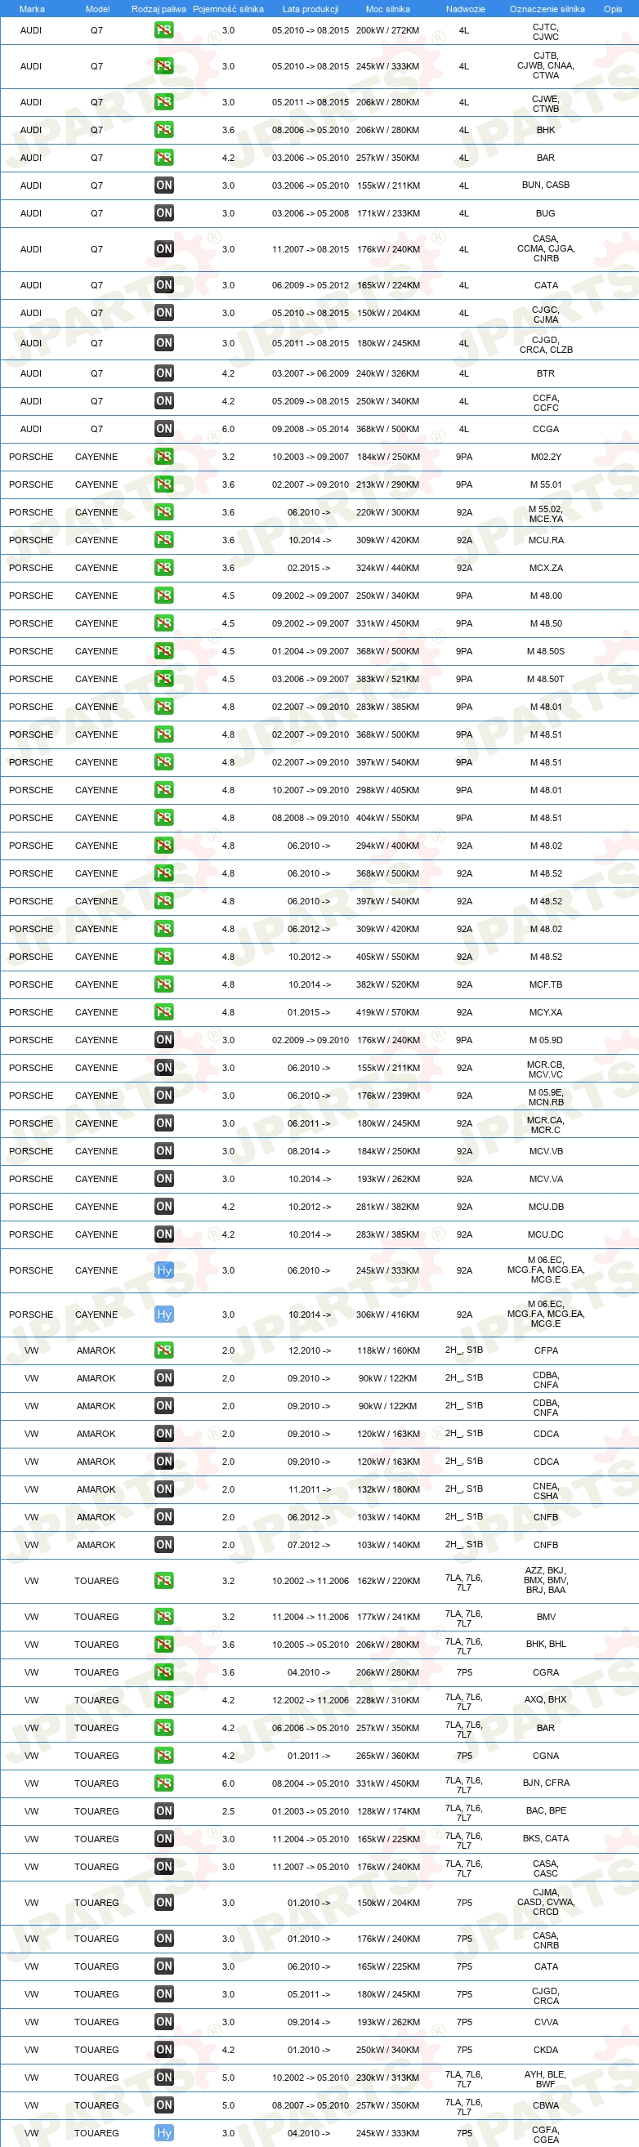Click diesel ON icon for Audi Q7 BUG
The height and width of the screenshot is (2147, 639).
click(x=164, y=213)
